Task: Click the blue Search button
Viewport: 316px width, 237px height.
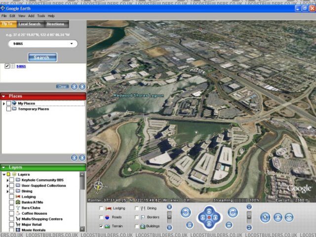Action: [x=42, y=57]
